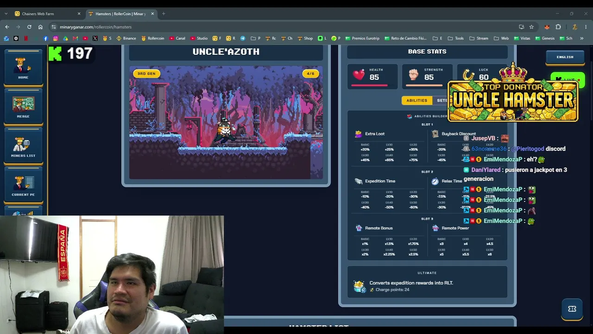Viewport: 593px width, 334px height.
Task: Open the Extensions puzzle-piece menu
Action: [558, 27]
